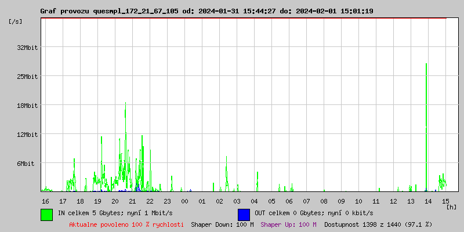Click the 32Mbit y-axis label
Viewport: 464px width, 232px height.
(27, 48)
